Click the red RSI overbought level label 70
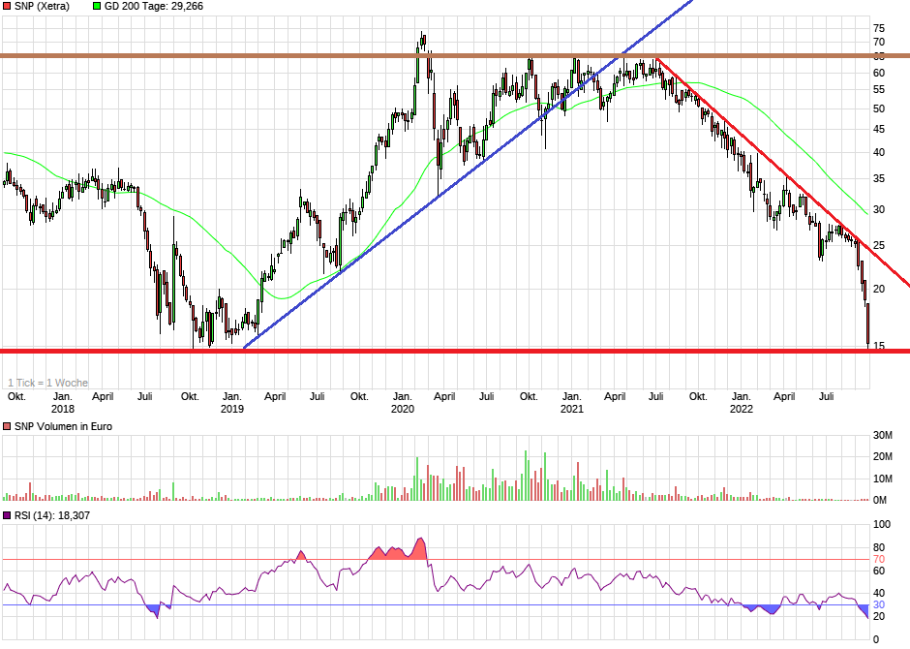The width and height of the screenshot is (910, 649). coord(879,559)
